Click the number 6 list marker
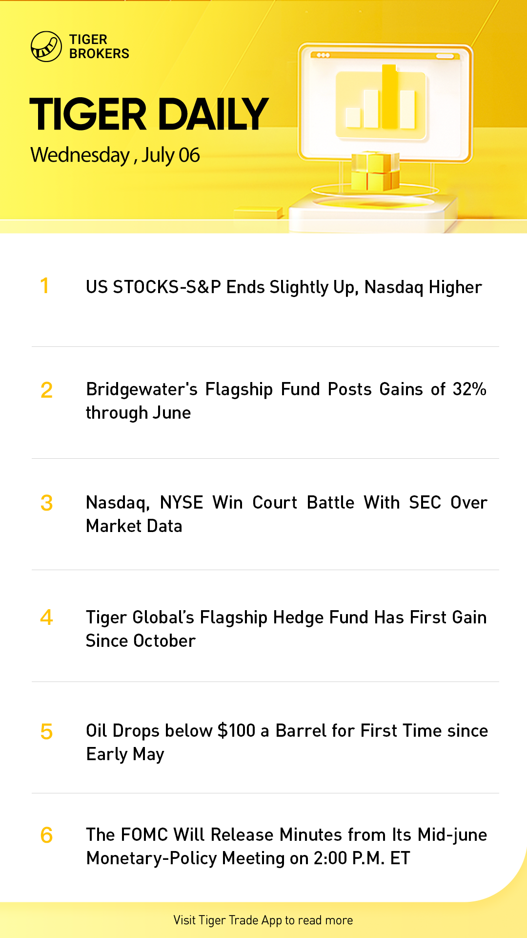 coord(46,835)
